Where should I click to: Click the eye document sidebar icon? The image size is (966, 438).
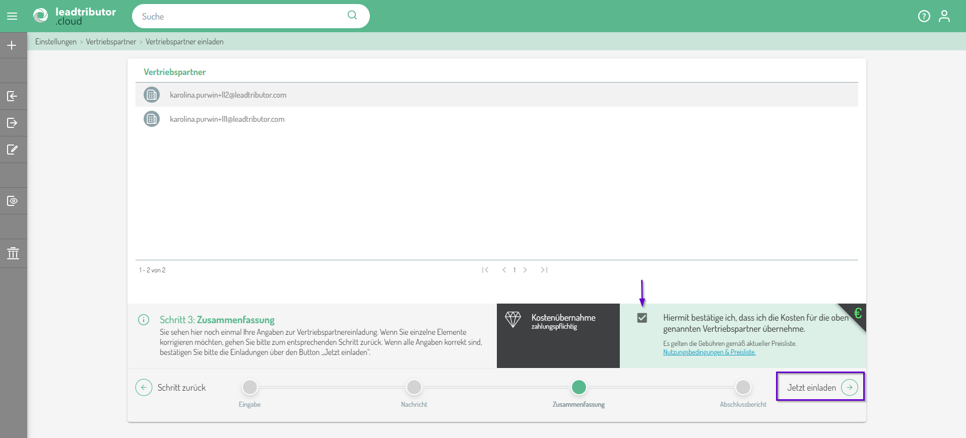[12, 201]
